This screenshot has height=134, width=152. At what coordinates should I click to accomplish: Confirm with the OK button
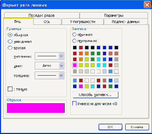110,127
